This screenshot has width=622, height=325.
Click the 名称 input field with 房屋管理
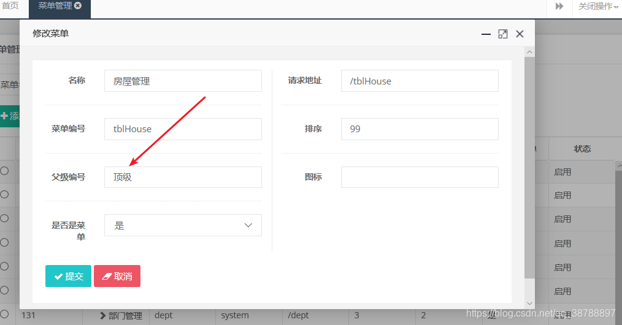click(183, 81)
